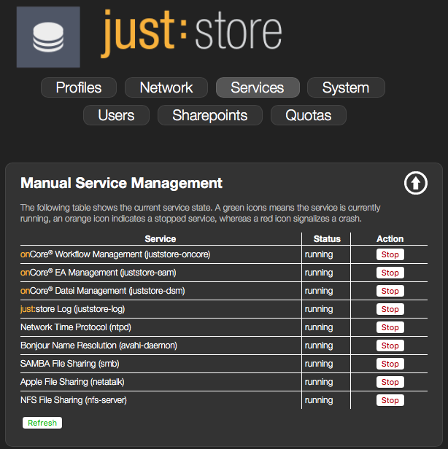Click running status of juststore-log row
This screenshot has width=448, height=449.
coord(319,309)
